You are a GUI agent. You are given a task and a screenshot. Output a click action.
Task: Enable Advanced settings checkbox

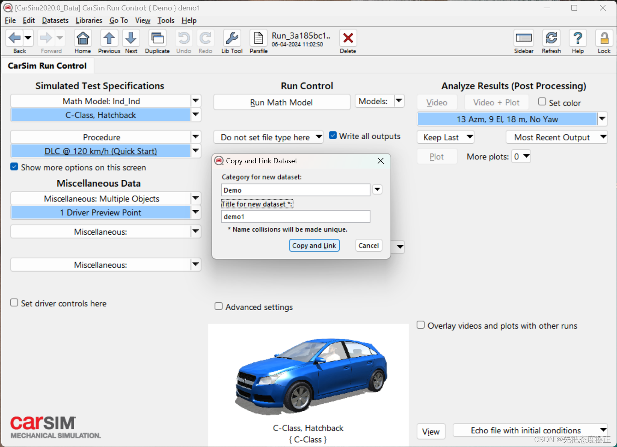[x=218, y=306]
